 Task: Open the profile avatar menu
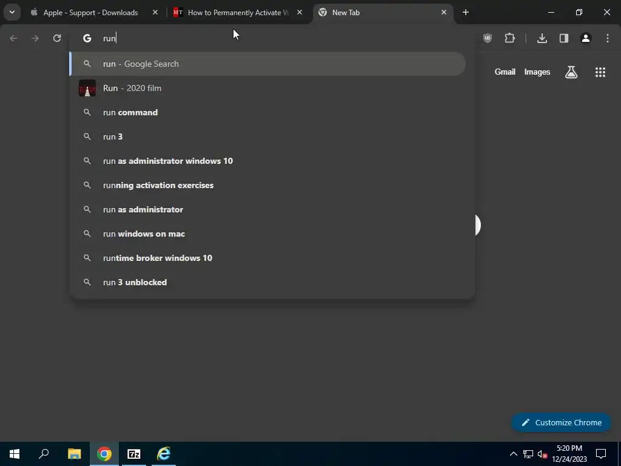click(x=586, y=38)
